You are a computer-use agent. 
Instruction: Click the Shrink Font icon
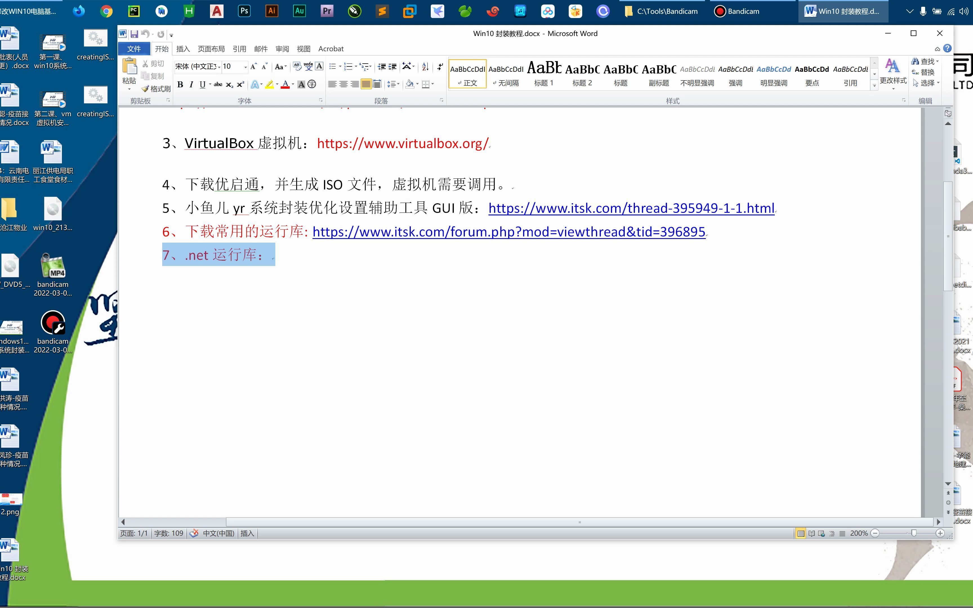click(265, 67)
